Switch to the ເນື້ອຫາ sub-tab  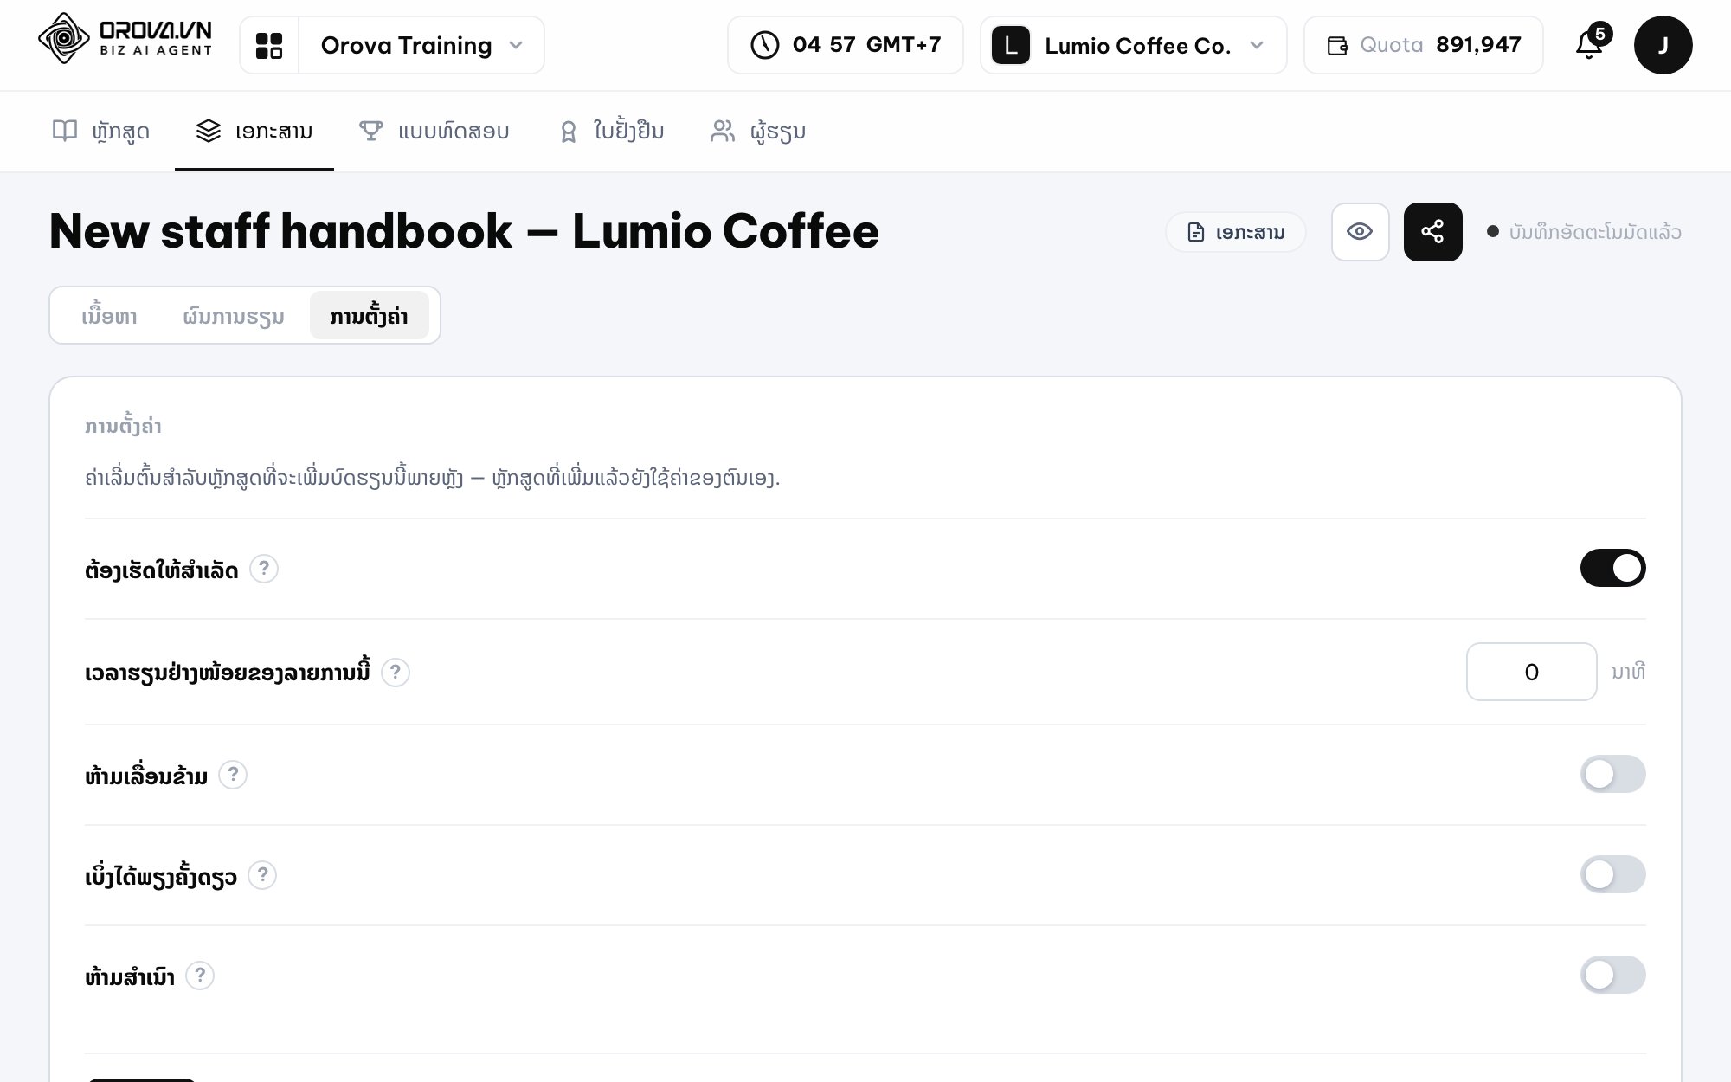[109, 316]
